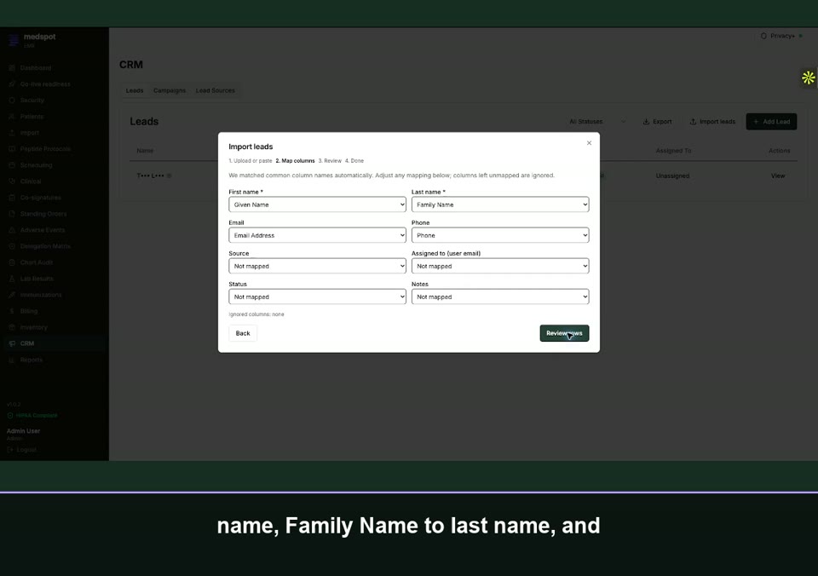
Task: Click the 'Assigned To' column header
Action: [673, 151]
